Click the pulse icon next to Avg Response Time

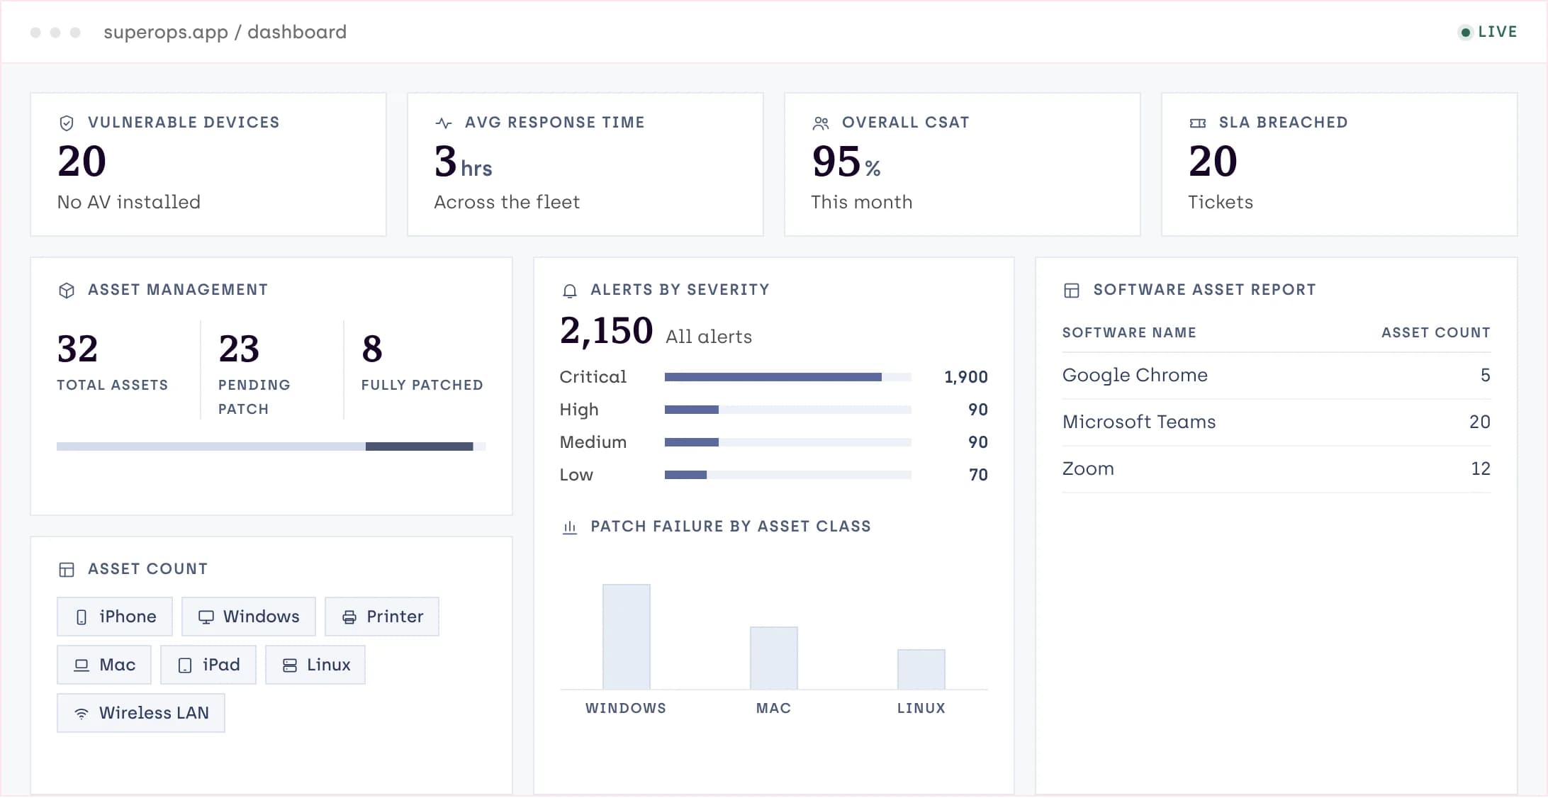click(x=444, y=123)
